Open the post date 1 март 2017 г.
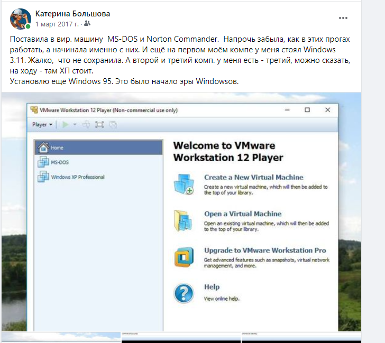 (x=57, y=24)
